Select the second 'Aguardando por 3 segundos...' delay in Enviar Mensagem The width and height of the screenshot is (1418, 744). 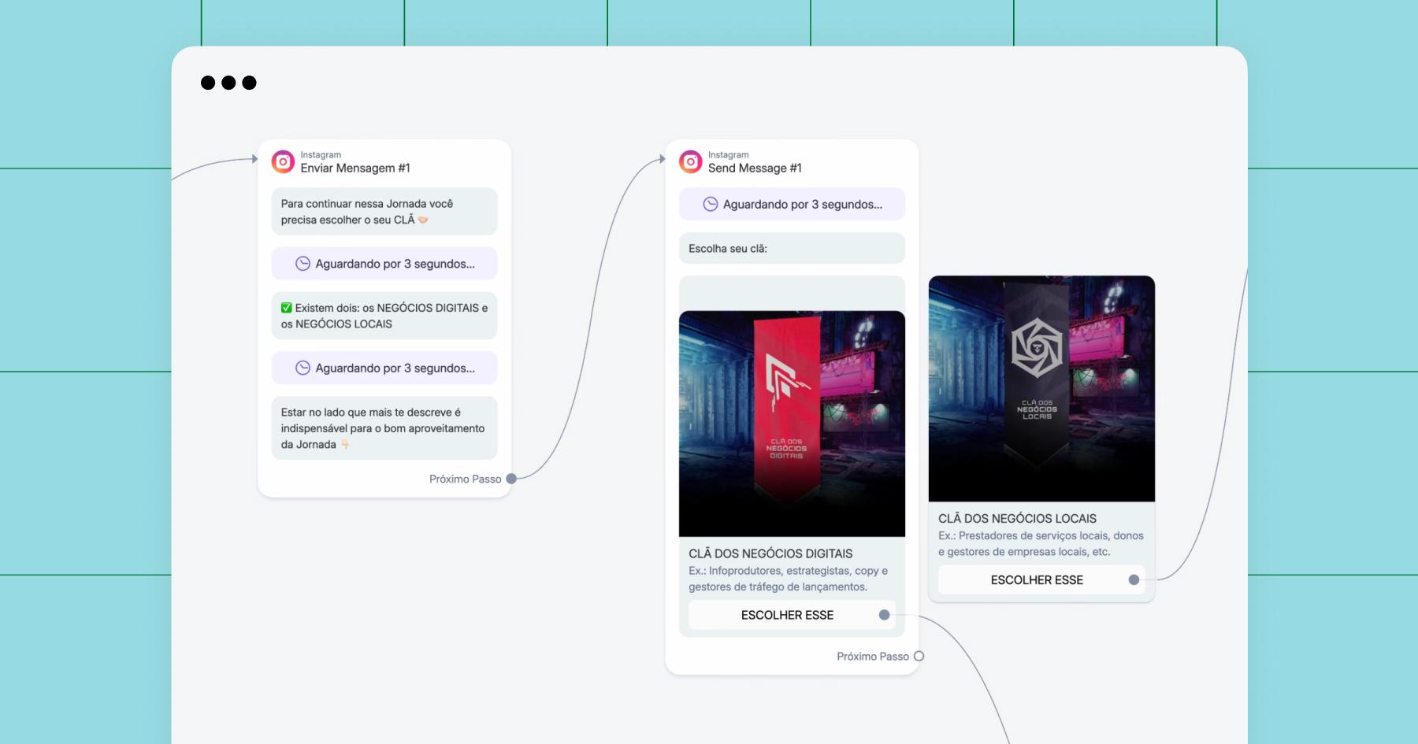(x=384, y=368)
